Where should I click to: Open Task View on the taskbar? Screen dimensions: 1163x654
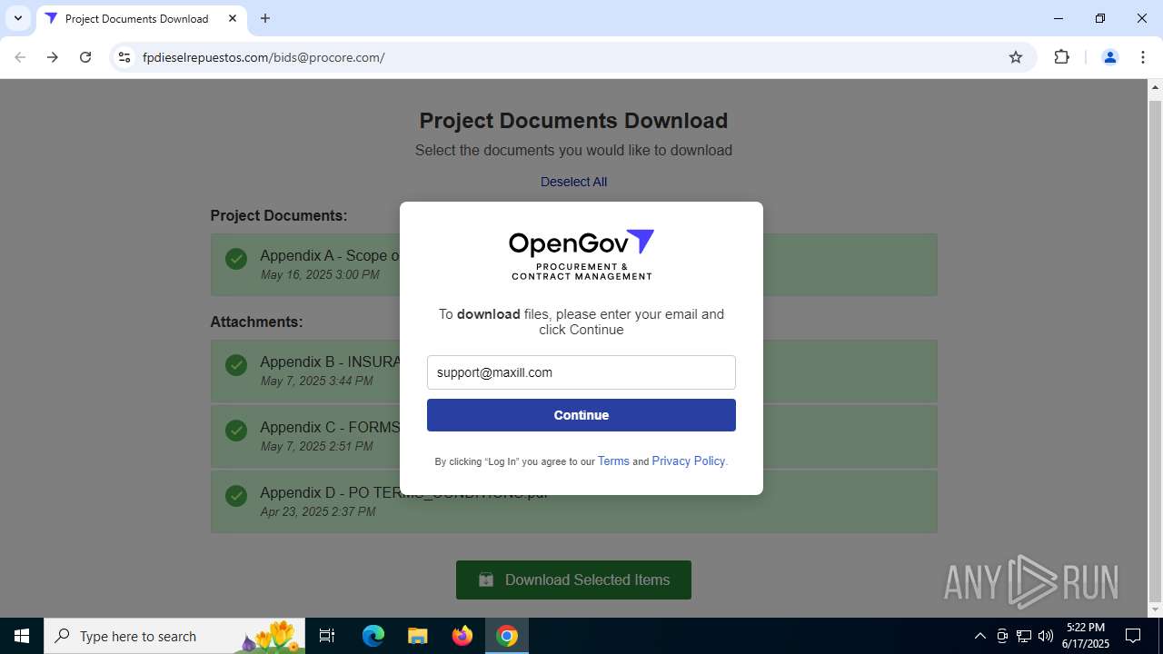pos(327,636)
